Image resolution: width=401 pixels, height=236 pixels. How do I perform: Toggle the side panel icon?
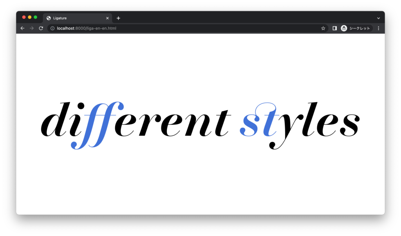(x=334, y=28)
